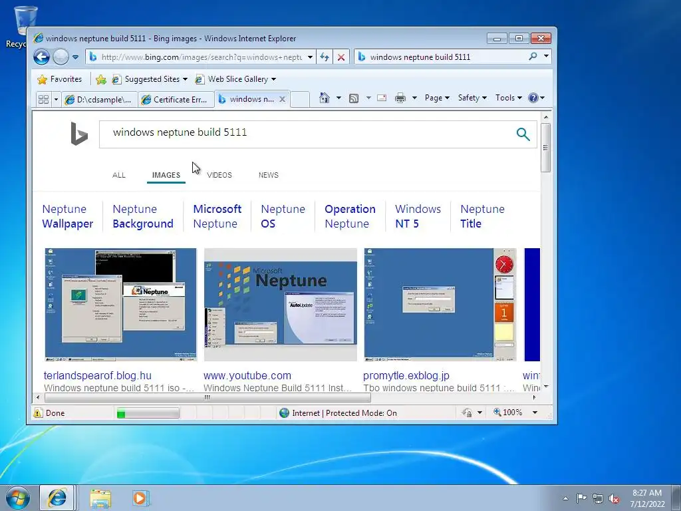Click the www.youtube.com link

[247, 376]
